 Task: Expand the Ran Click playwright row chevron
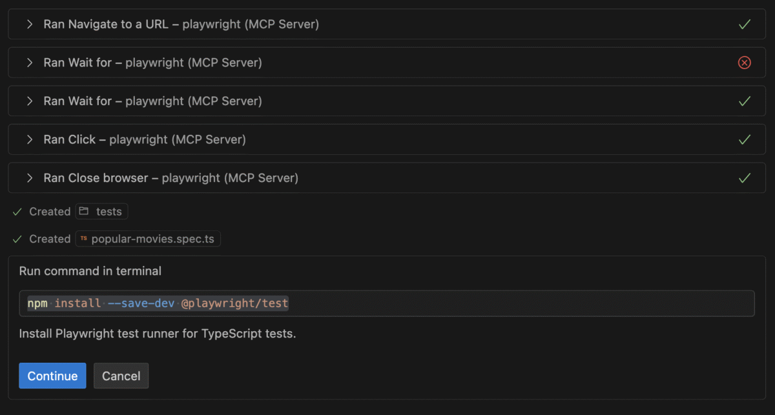(29, 139)
